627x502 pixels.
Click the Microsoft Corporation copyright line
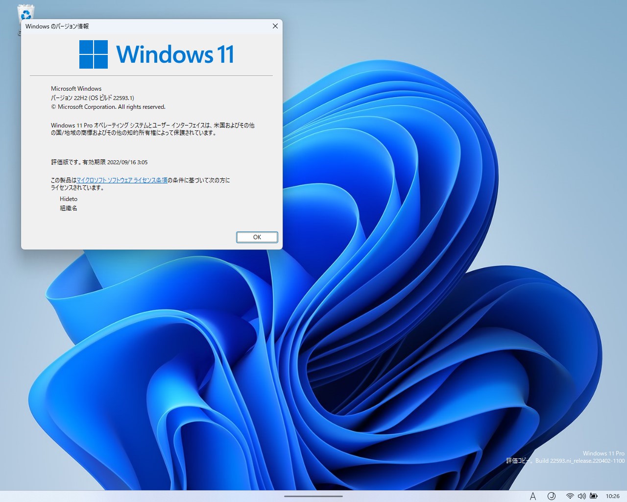pos(108,106)
